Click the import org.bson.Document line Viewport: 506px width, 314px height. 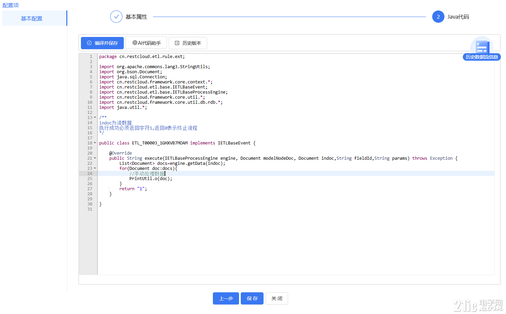(131, 72)
